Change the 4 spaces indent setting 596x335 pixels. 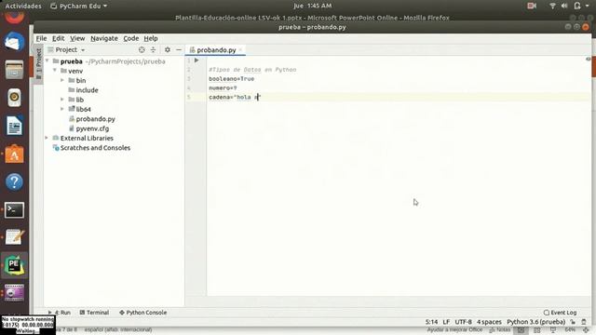tap(489, 322)
